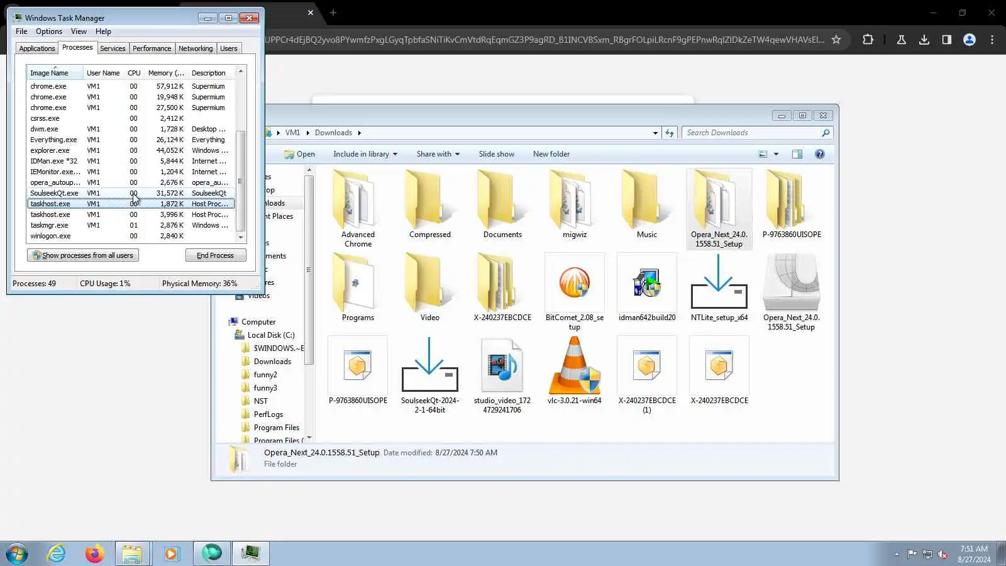Switch to the Networking tab
1006x566 pixels.
coord(196,48)
